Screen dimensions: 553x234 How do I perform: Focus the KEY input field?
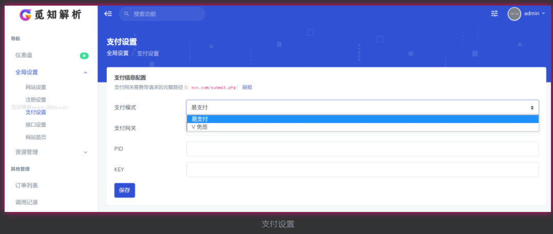[x=362, y=169]
